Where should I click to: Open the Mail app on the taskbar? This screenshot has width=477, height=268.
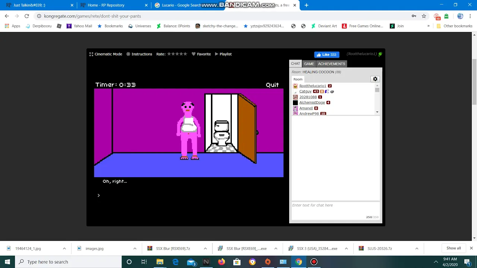[191, 262]
